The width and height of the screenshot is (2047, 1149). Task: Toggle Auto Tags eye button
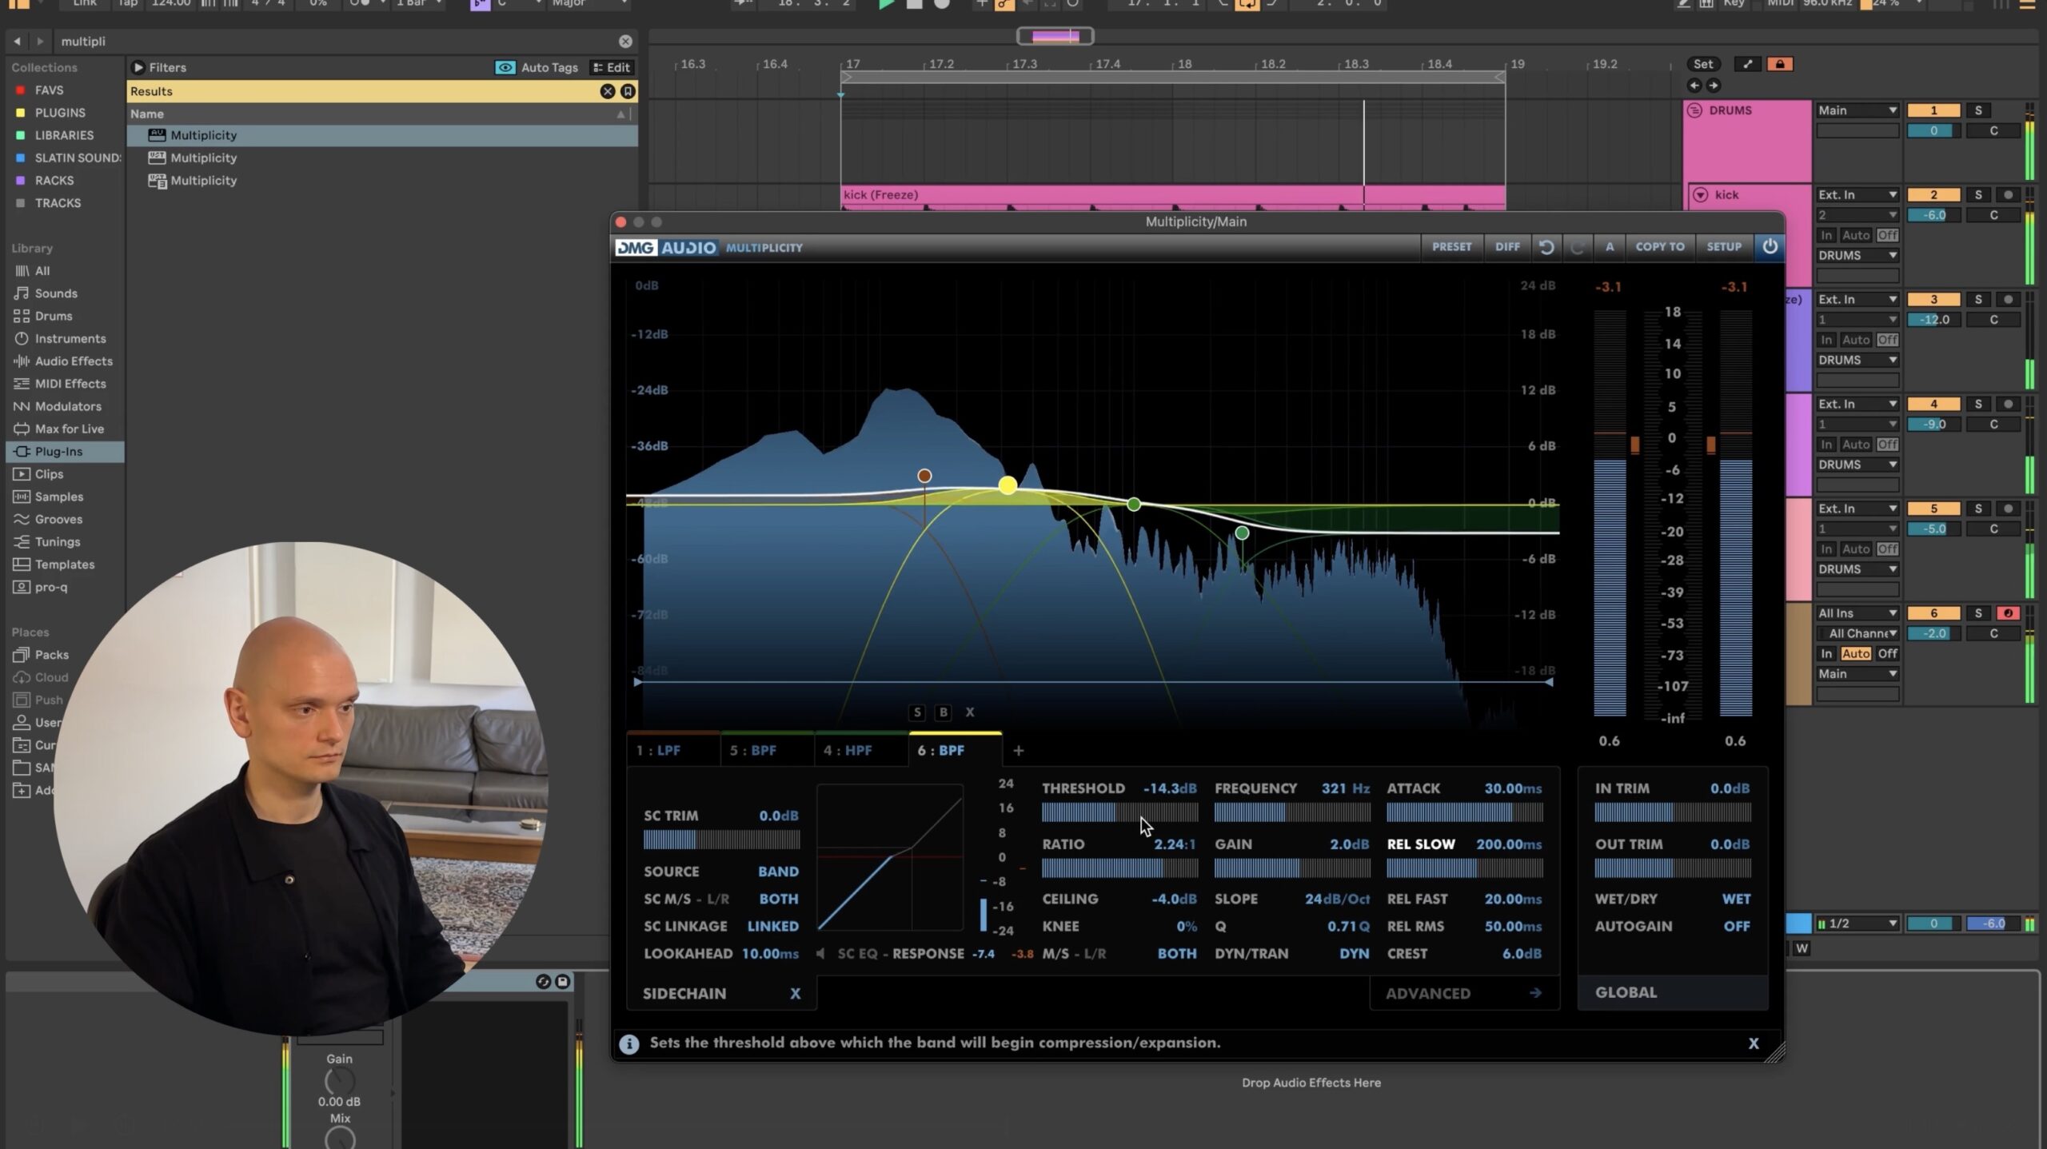[505, 67]
